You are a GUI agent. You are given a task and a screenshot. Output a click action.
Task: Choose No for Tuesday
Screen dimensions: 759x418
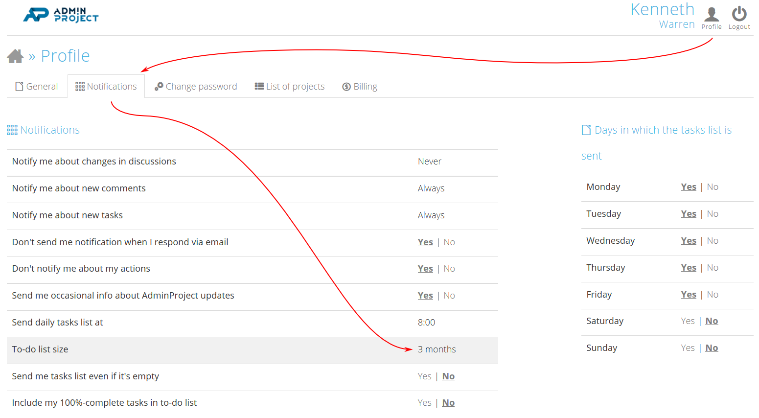[x=713, y=214]
